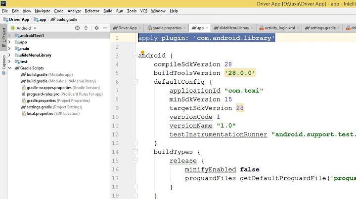Screen dimensions: 356x199
Task: Click the IntelliJ app icon in title bar
Action: click(x=3, y=3)
